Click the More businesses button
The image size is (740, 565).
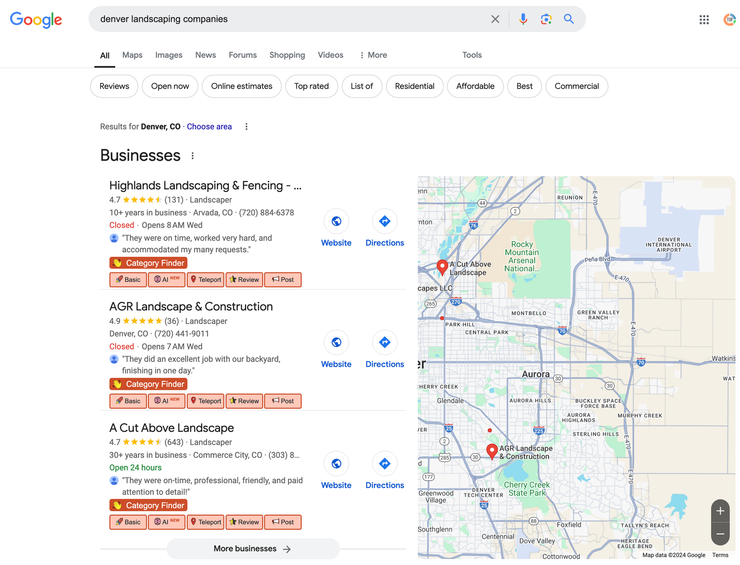253,549
